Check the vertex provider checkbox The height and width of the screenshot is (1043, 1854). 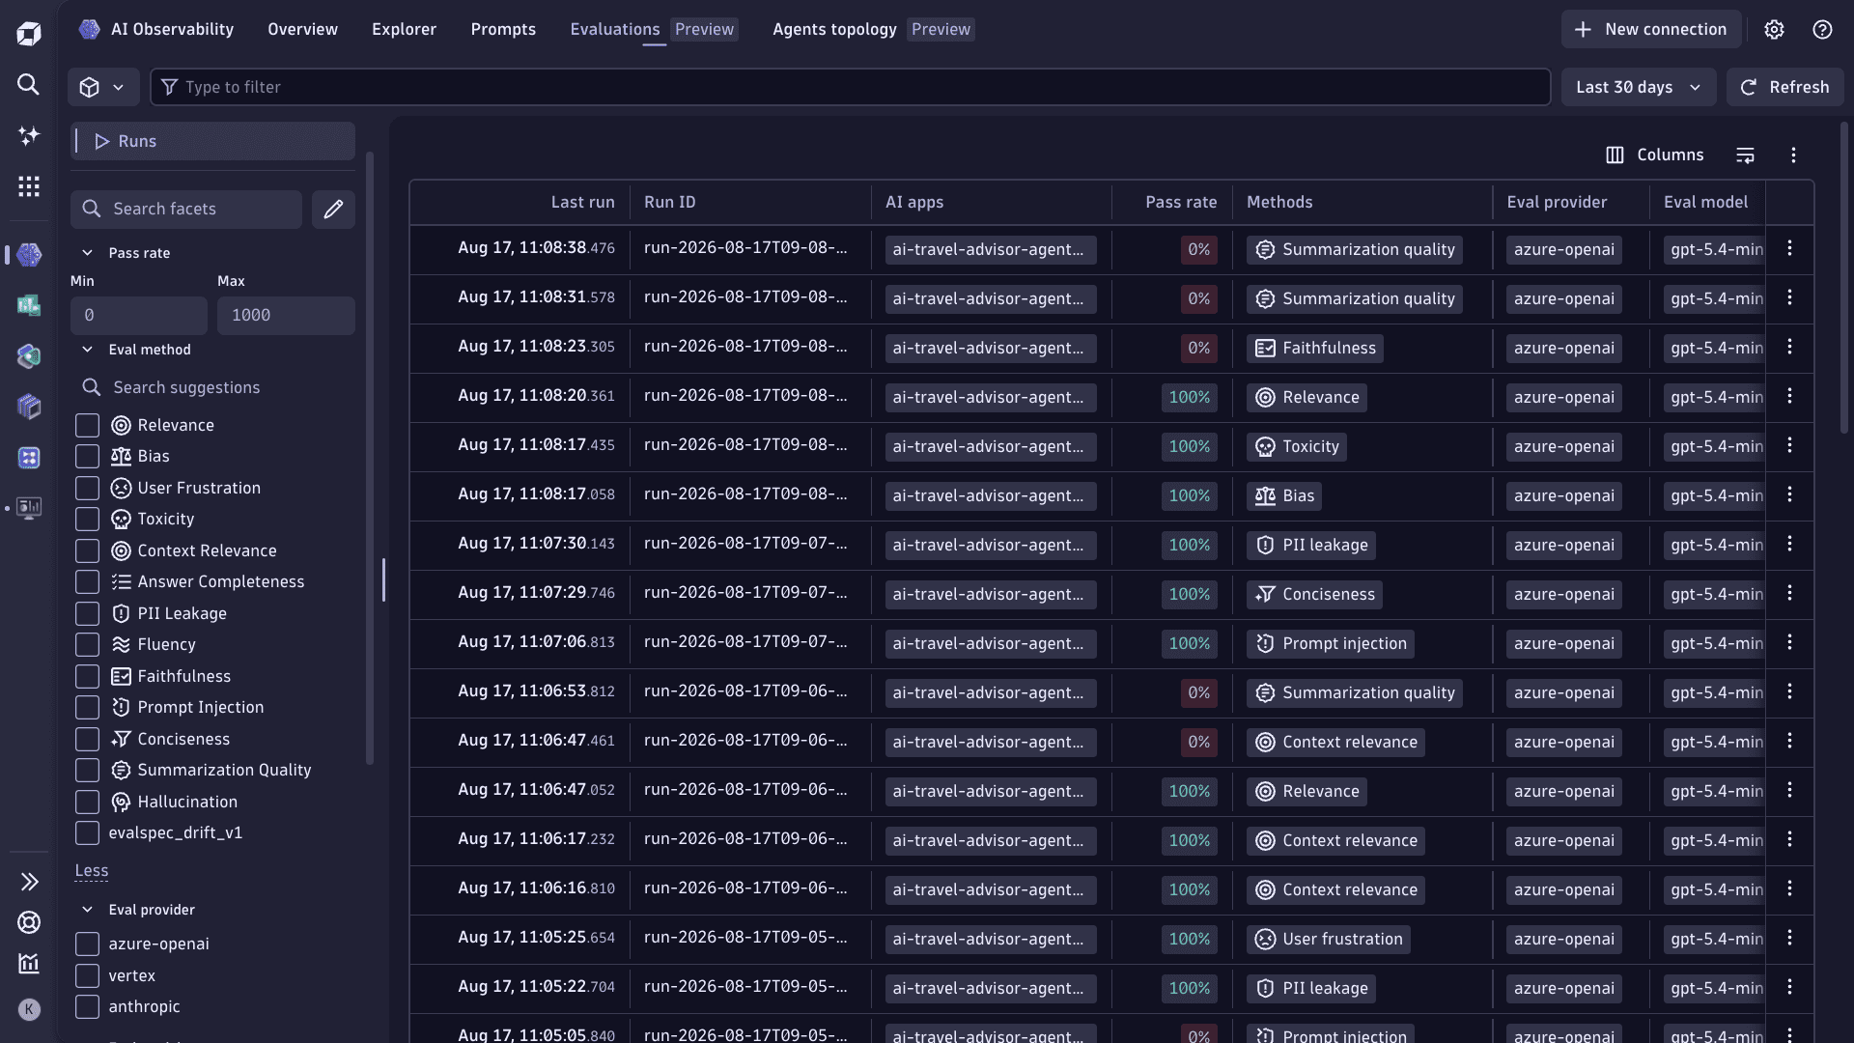[x=87, y=975]
